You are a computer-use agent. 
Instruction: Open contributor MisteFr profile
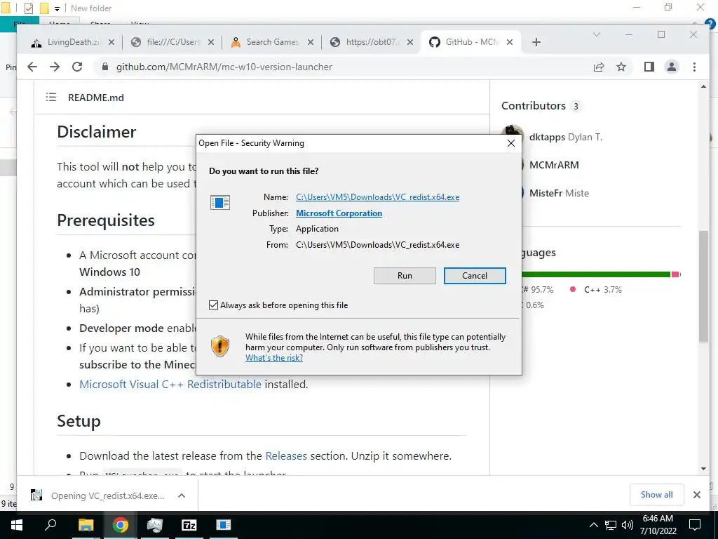[x=559, y=193]
